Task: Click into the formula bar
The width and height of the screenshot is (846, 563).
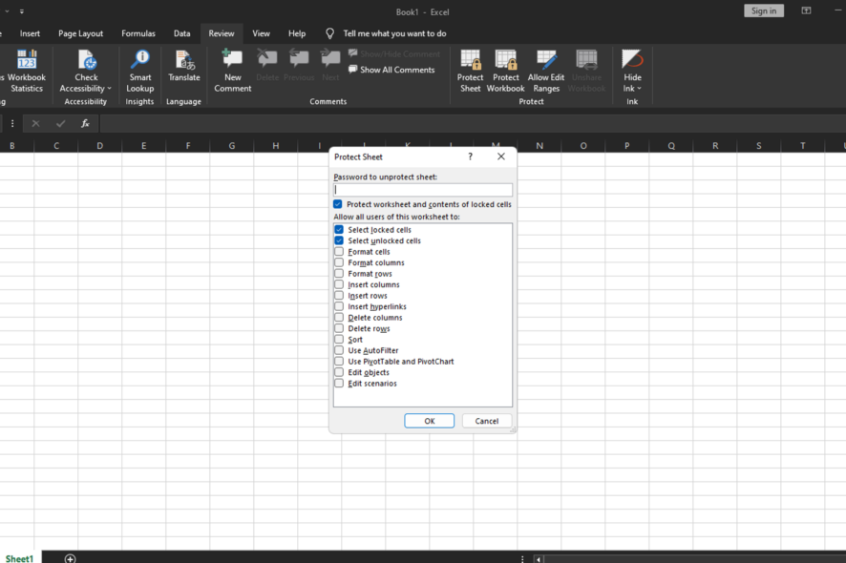Action: pos(472,123)
